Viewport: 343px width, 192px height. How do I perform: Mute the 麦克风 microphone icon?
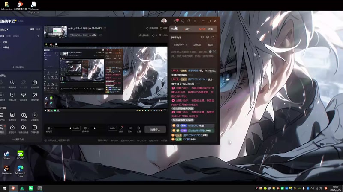coord(49,128)
